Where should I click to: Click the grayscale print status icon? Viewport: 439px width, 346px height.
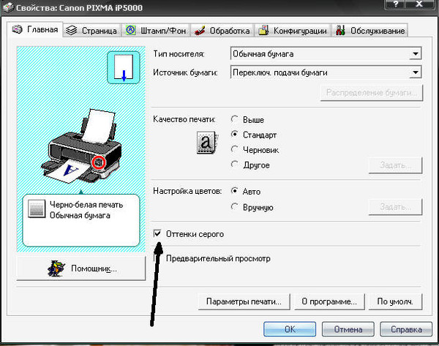37,208
